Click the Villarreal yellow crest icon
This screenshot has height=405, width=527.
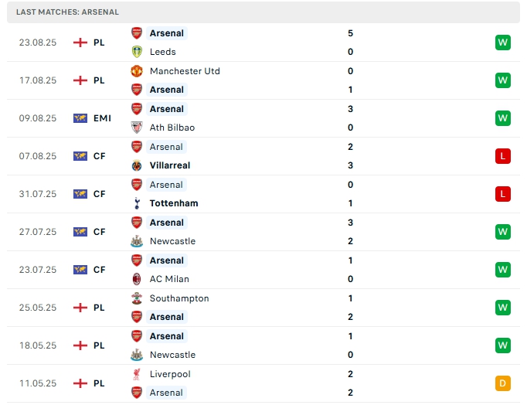[137, 165]
